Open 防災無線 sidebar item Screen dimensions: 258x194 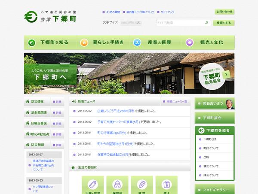click(37, 145)
